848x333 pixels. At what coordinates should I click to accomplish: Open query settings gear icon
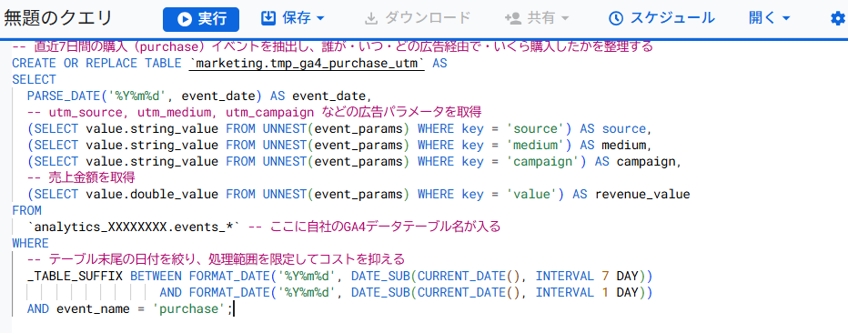(838, 19)
